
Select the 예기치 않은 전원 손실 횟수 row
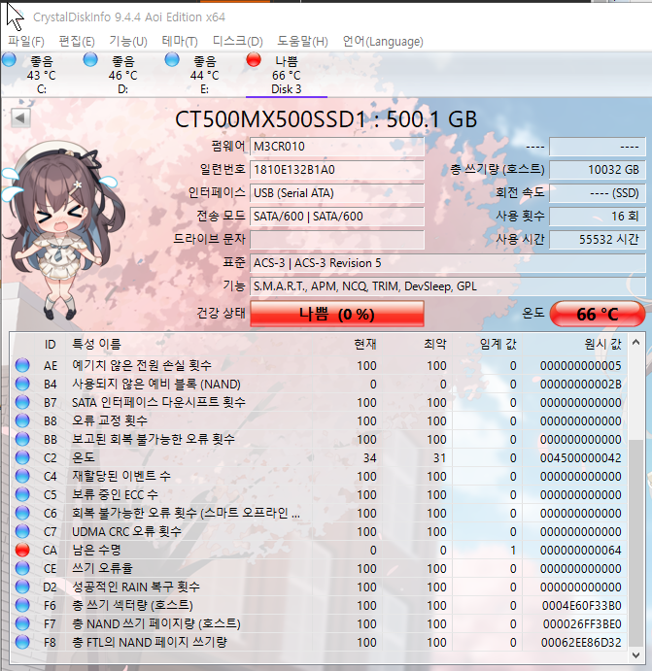319,365
